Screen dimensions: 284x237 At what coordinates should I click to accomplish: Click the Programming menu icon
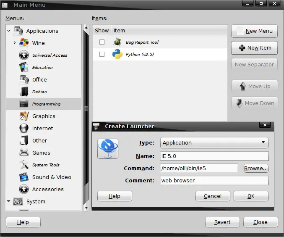pyautogui.click(x=24, y=104)
